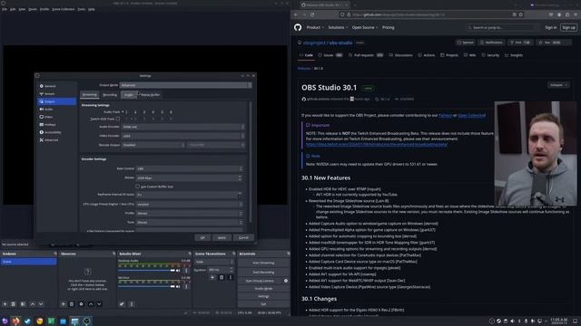Open Accessibility section in Settings sidebar
Screen dimensions: 581x326
[56, 132]
